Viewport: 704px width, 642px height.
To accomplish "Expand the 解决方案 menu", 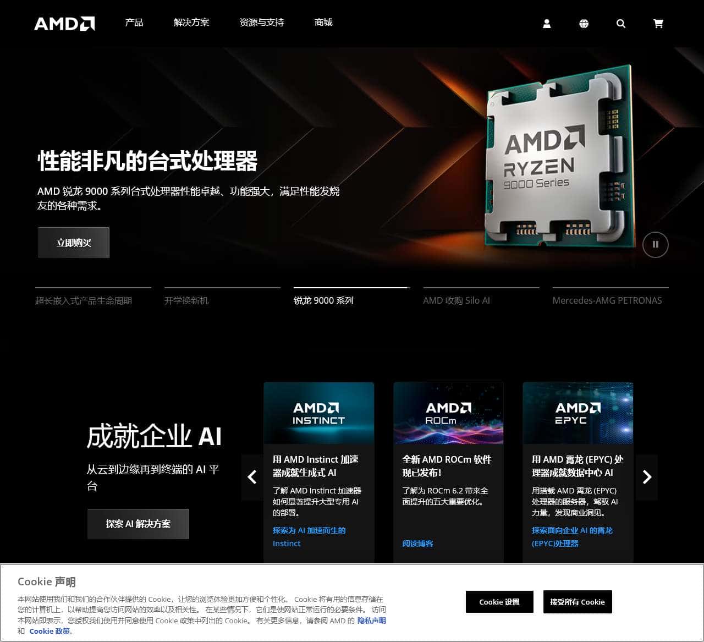I will (191, 23).
